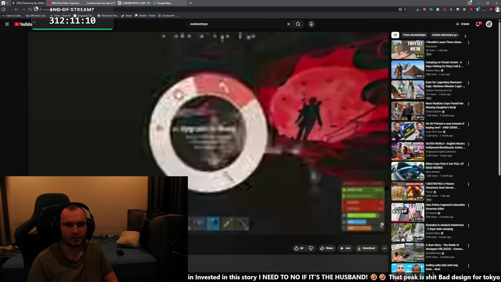
Task: Go back with browser back arrow
Action: [16, 9]
